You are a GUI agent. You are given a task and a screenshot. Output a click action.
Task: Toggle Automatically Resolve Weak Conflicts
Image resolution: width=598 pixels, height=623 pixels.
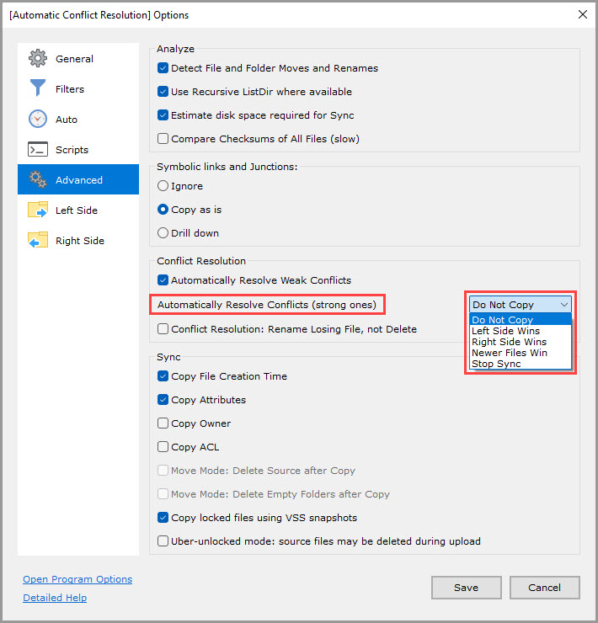163,280
